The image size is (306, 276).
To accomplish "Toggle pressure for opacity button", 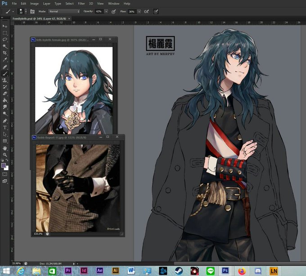I will (x=113, y=12).
